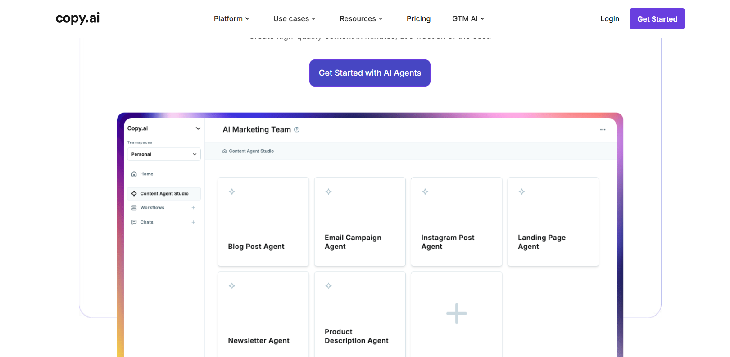
Task: Click the Chats bubble icon
Action: coord(134,222)
